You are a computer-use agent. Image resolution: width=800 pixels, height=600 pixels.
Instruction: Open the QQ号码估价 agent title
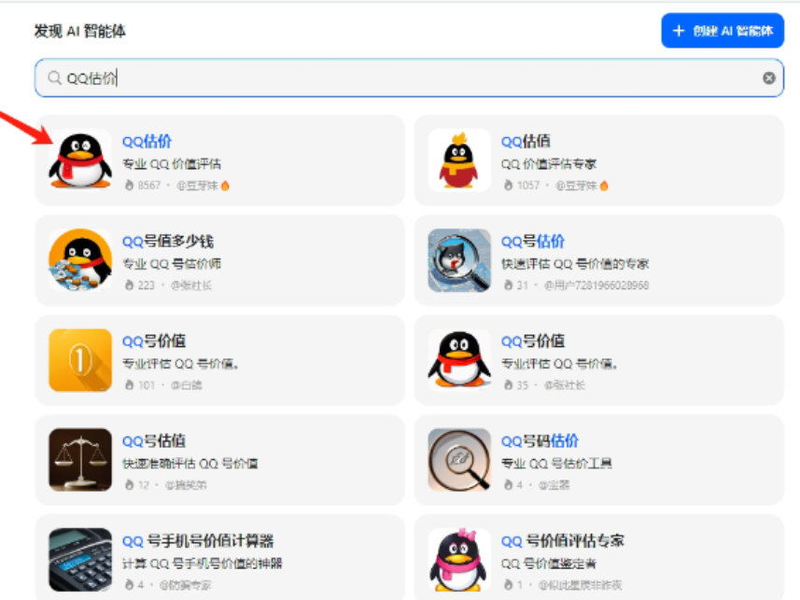540,440
